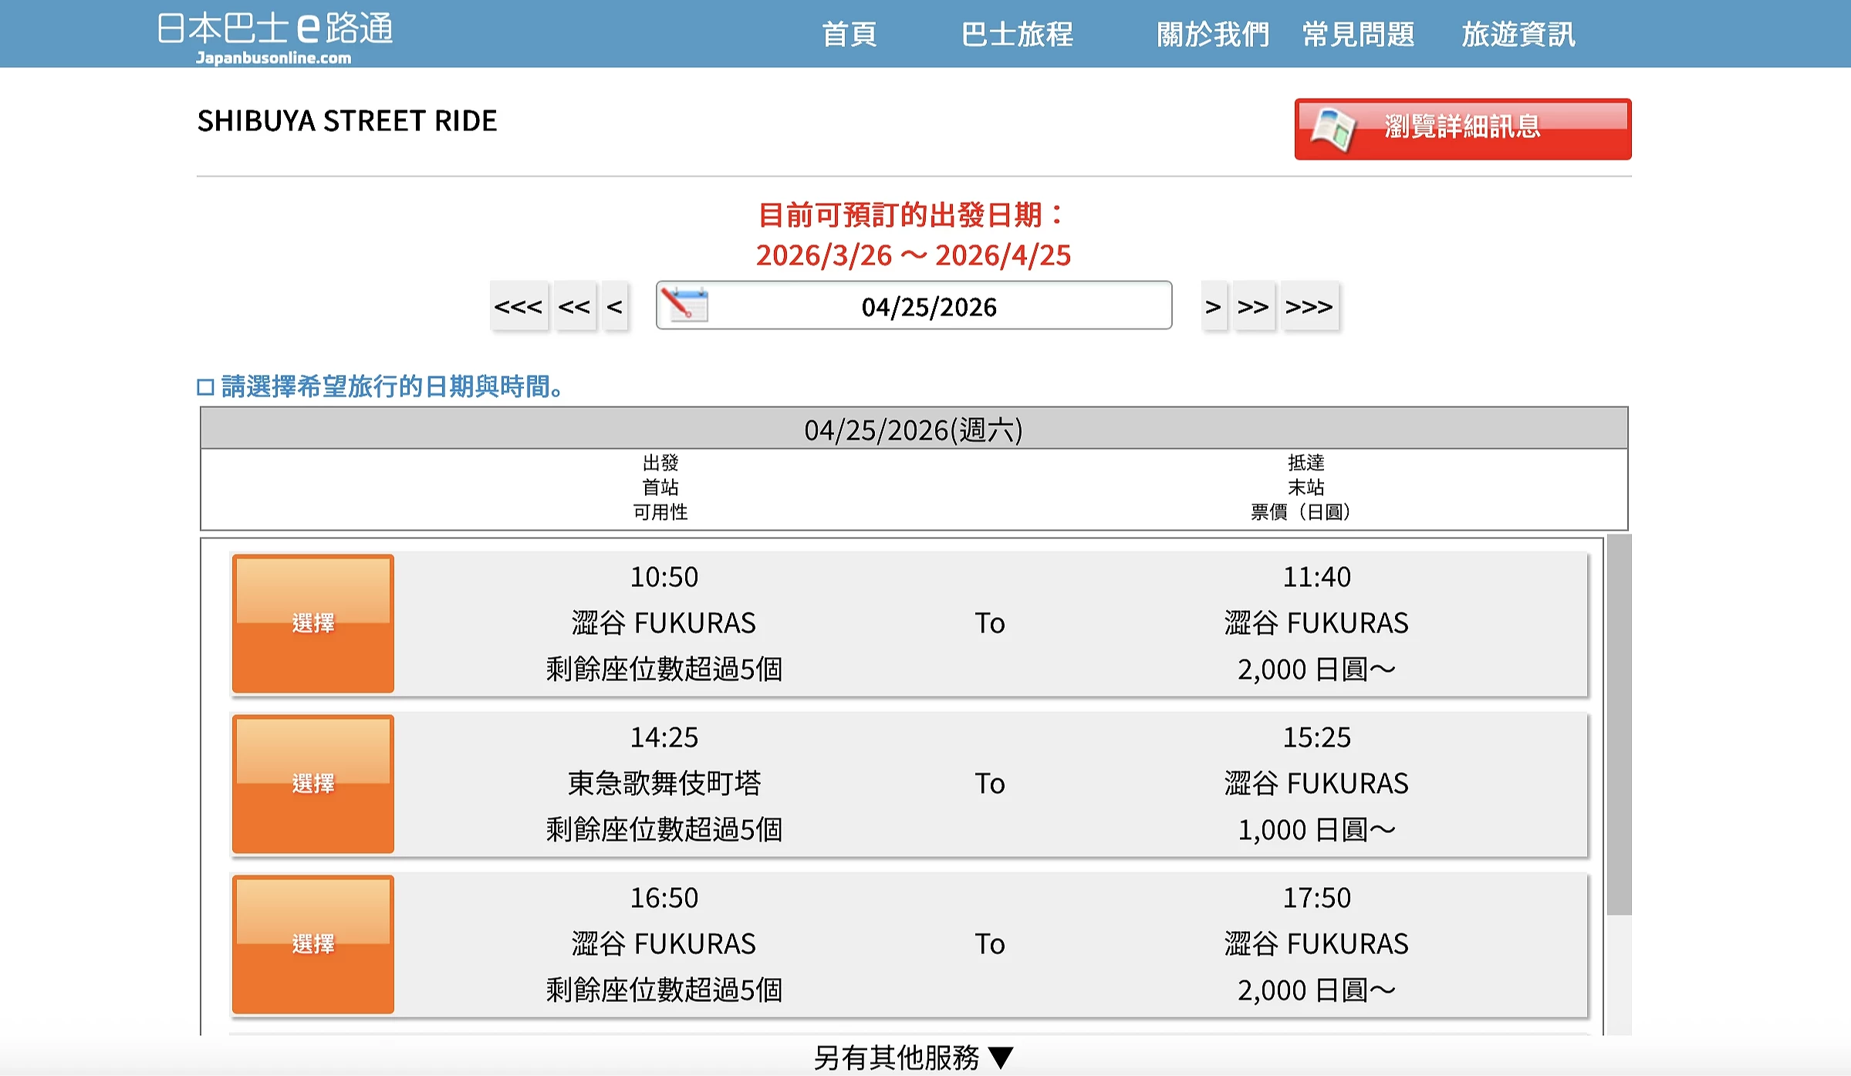This screenshot has height=1076, width=1851.
Task: Open the 日本巴士e路通 site logo
Action: tap(275, 36)
